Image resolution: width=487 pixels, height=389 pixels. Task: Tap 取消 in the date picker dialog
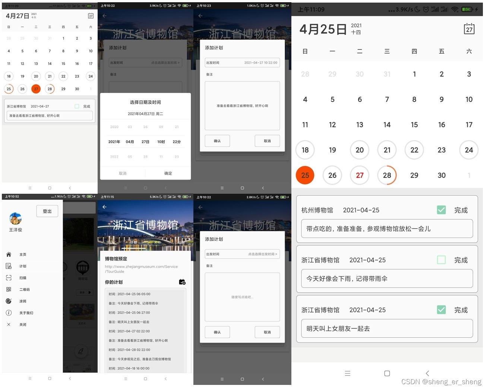click(123, 173)
